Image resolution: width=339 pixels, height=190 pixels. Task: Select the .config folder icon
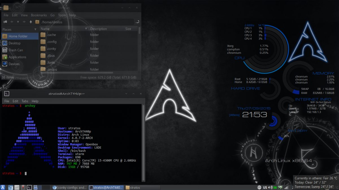43,42
